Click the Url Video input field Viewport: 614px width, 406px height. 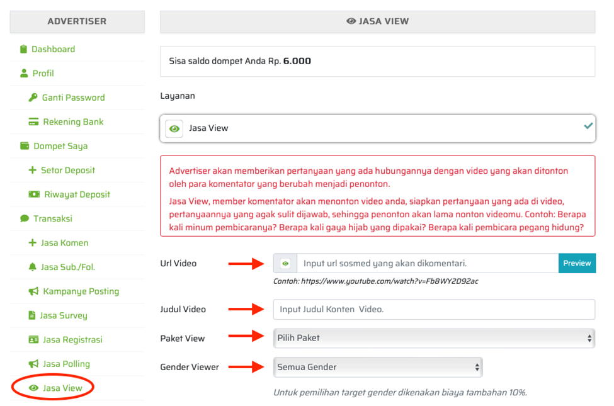click(427, 263)
